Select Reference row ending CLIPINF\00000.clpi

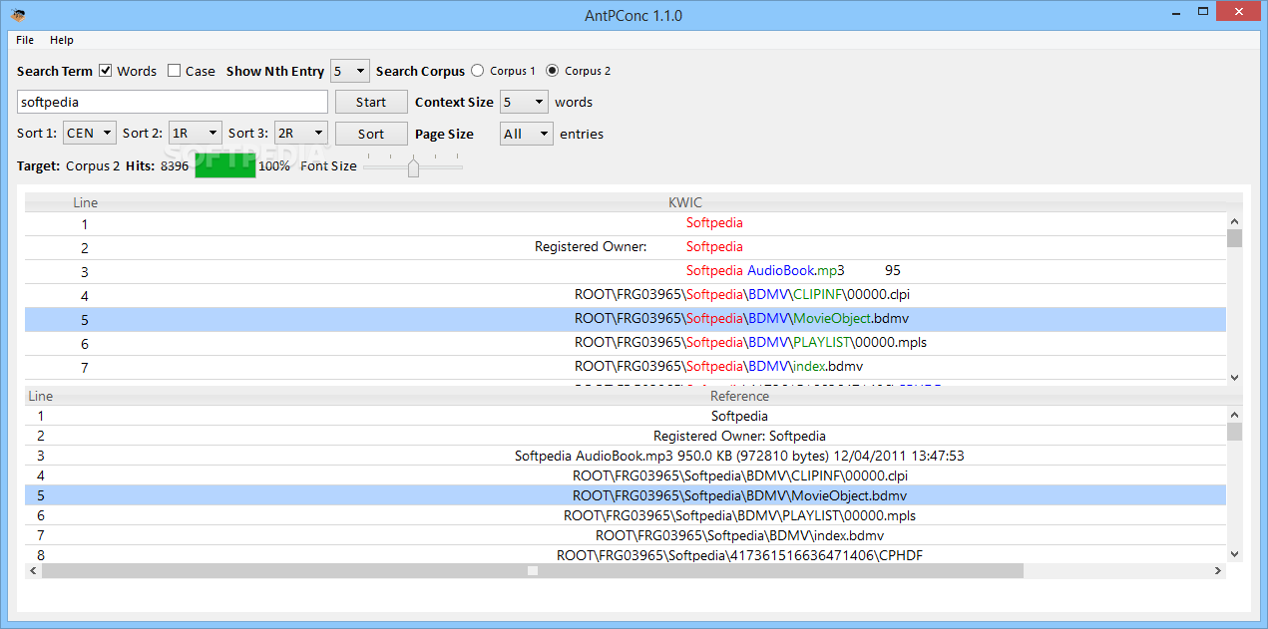[x=626, y=475]
